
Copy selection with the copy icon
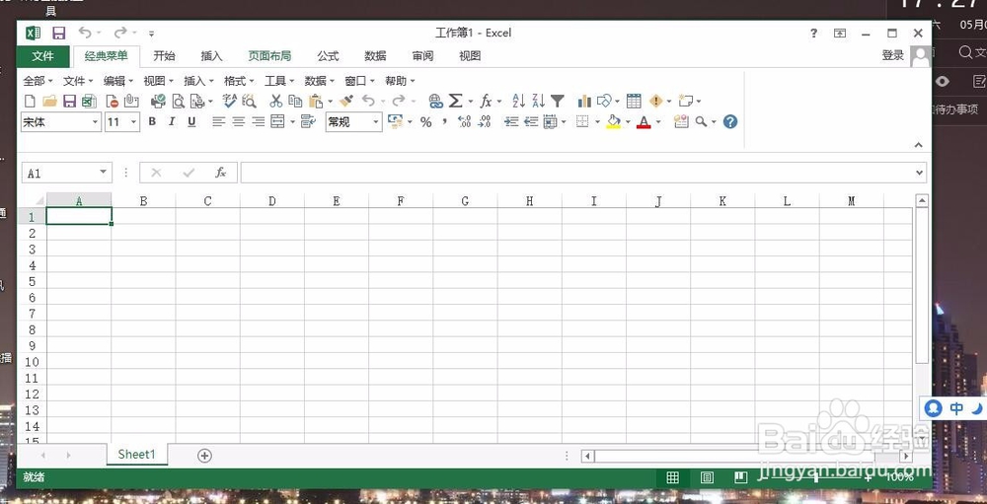click(295, 101)
